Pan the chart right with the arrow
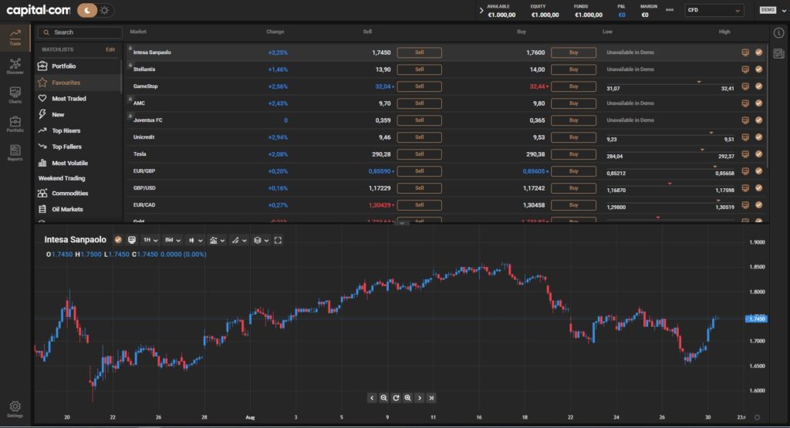This screenshot has width=790, height=428. 420,398
